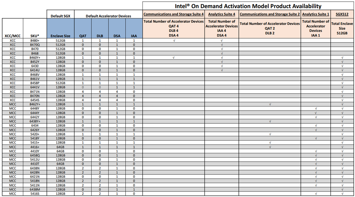Select SKU cell "6421N"
This screenshot has height=197, width=355.
click(x=35, y=177)
